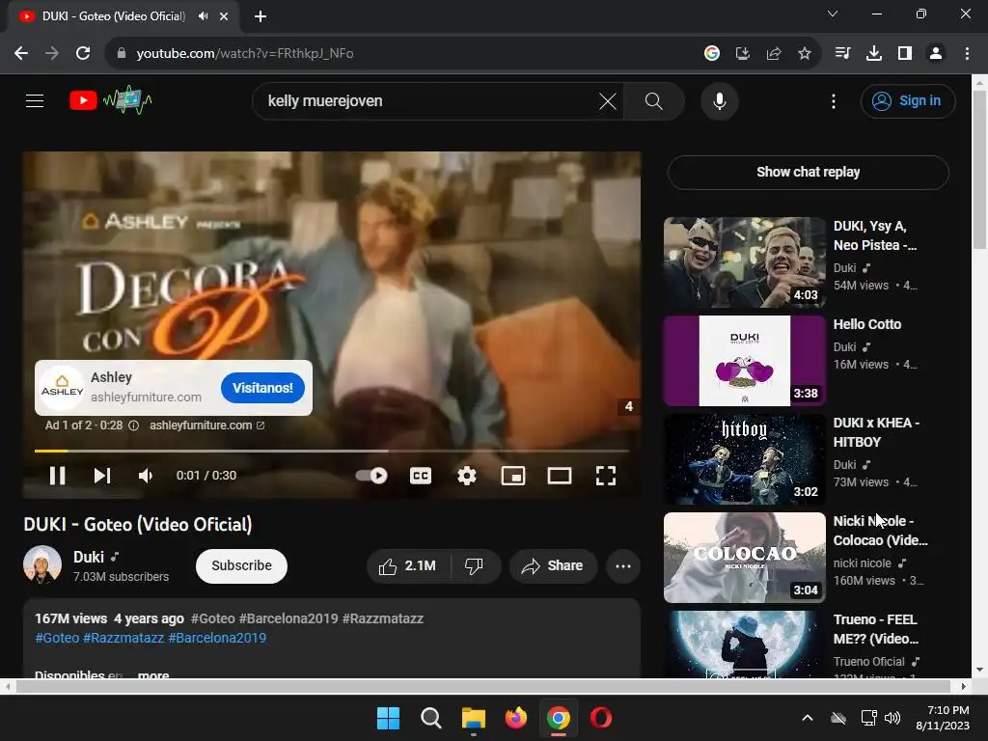
Task: Click the video progress bar
Action: (x=332, y=452)
